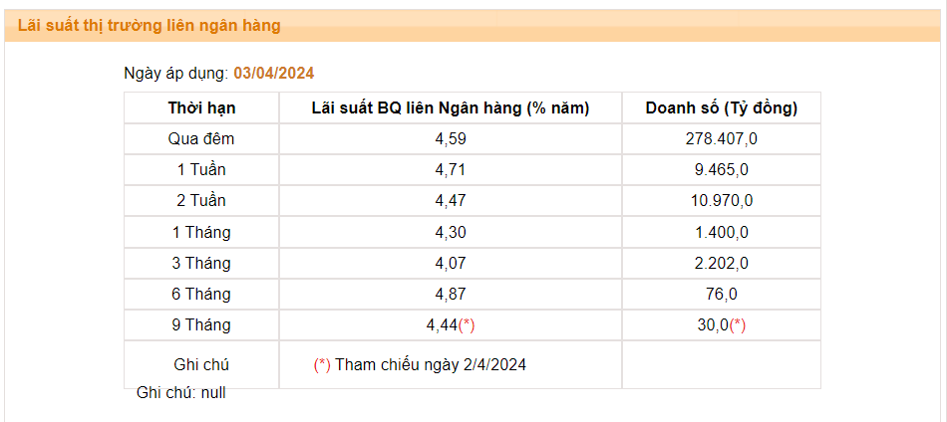This screenshot has width=947, height=422.
Task: Click the note "Tham chiếu ngày 2/4/2024"
Action: 430,364
